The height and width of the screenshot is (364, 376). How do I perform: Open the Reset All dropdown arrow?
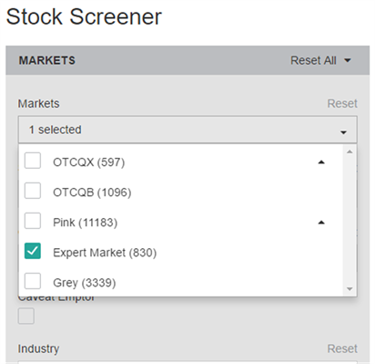[348, 60]
